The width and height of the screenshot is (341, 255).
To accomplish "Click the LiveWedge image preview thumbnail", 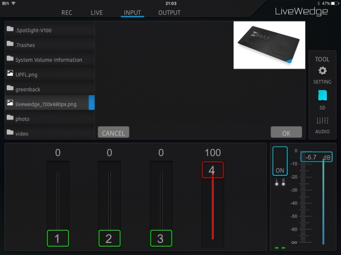I will (269, 45).
